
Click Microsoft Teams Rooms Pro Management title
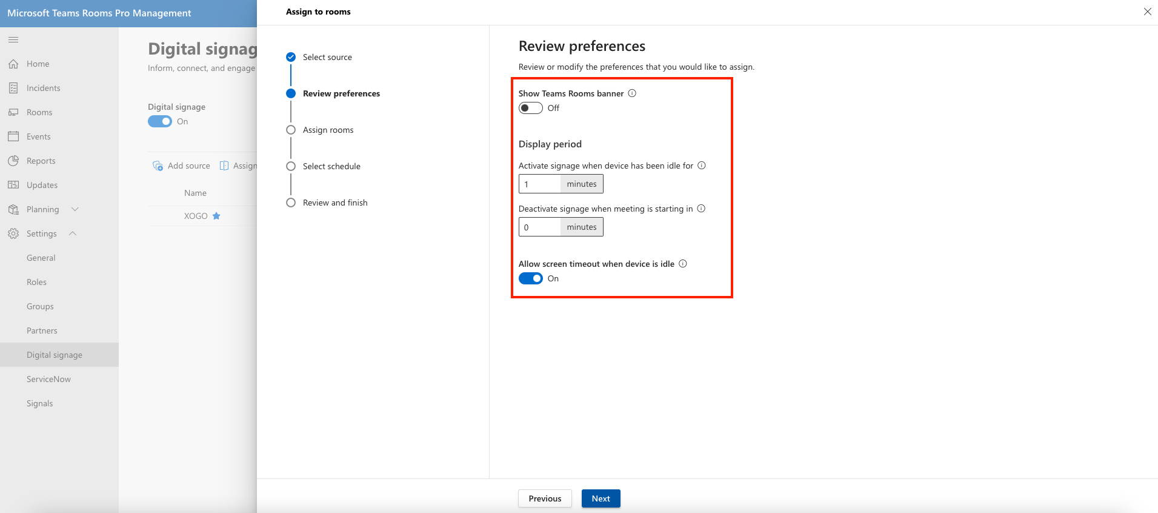99,13
